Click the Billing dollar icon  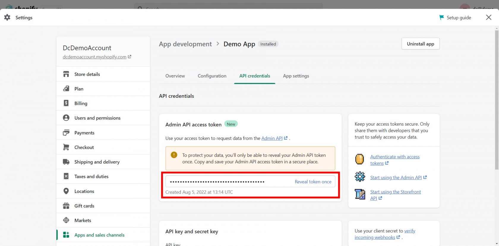coord(66,103)
